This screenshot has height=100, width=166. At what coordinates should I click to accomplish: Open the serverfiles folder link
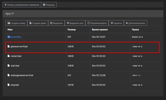(16, 37)
